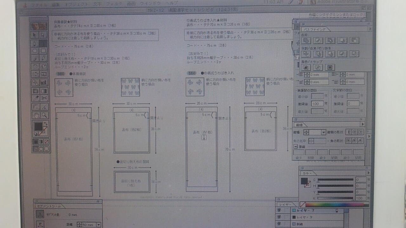Select the Hand tool
This screenshot has width=406, height=228.
click(x=36, y=115)
